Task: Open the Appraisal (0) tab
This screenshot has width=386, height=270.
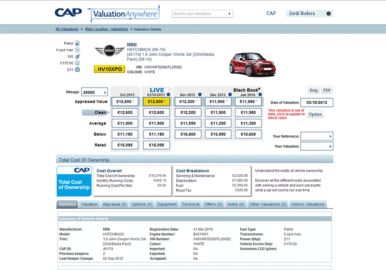Action: coord(114,204)
